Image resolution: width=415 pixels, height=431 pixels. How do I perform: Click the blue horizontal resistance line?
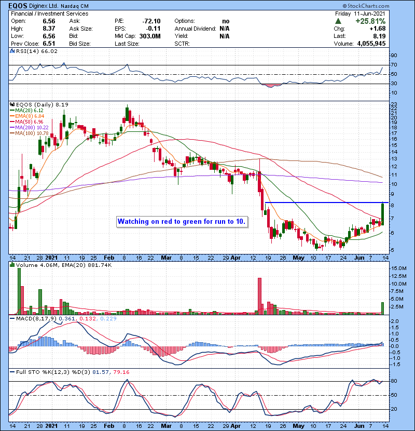click(x=327, y=203)
